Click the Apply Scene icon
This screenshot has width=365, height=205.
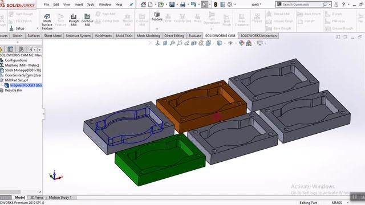tap(249, 43)
